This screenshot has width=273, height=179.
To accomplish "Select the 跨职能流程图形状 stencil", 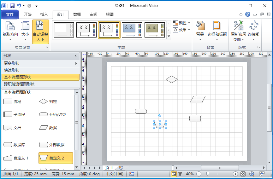I will pyautogui.click(x=19, y=84).
